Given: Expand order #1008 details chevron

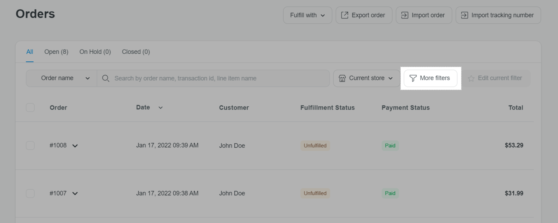Looking at the screenshot, I should (x=75, y=146).
